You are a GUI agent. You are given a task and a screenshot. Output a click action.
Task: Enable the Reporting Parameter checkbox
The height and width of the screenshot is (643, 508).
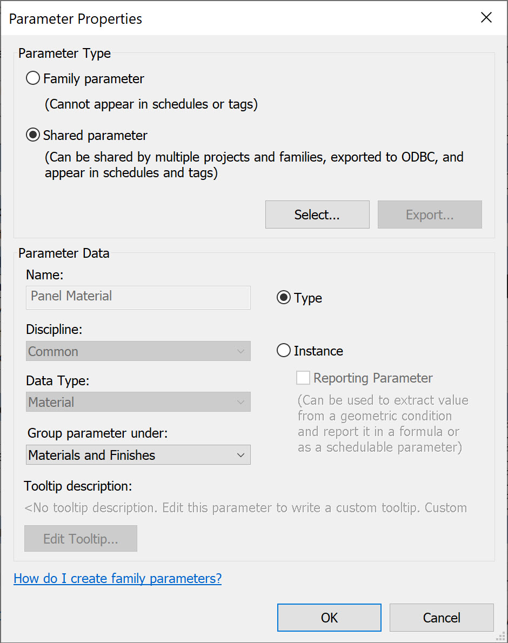click(x=303, y=378)
